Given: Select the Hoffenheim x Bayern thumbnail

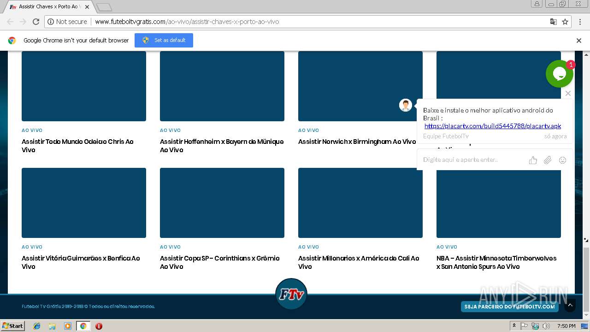Looking at the screenshot, I should [x=222, y=86].
